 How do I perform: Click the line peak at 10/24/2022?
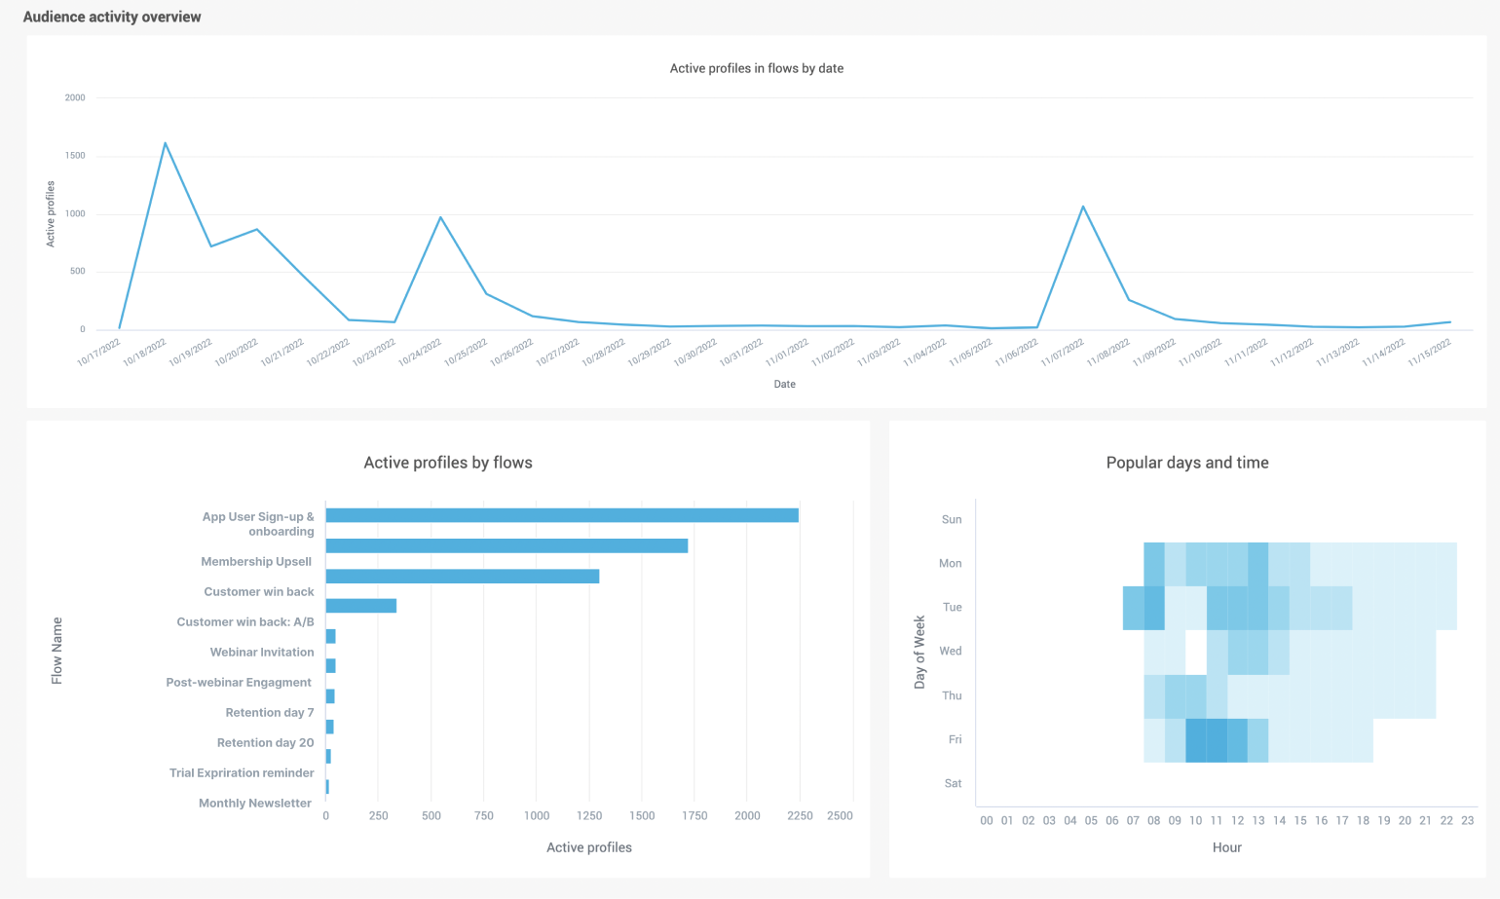click(440, 217)
